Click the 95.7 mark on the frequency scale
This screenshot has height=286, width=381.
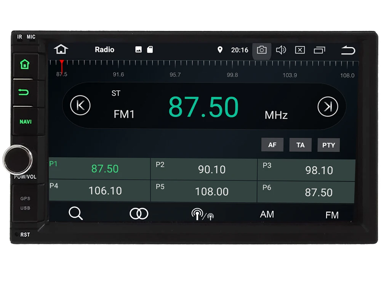[x=175, y=75]
